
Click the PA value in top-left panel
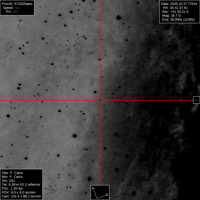click(15, 12)
